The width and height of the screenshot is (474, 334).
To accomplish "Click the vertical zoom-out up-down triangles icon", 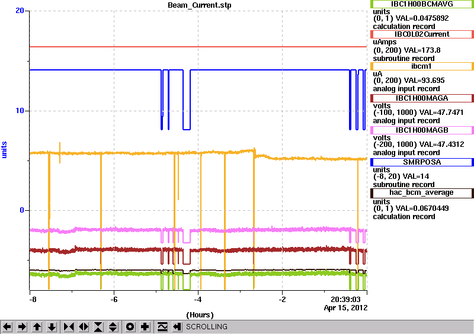I will coord(113,327).
